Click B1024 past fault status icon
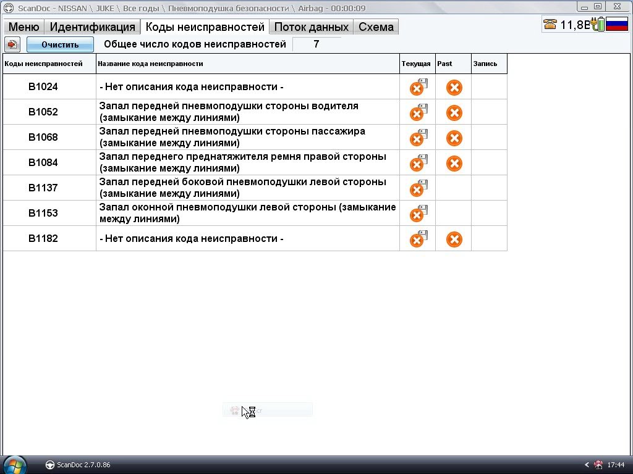 tap(454, 88)
